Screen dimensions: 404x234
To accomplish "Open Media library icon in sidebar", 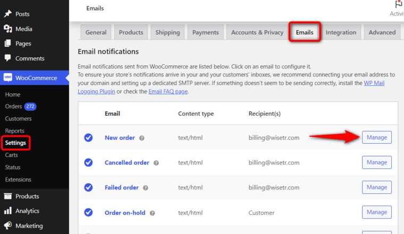I will pyautogui.click(x=8, y=29).
